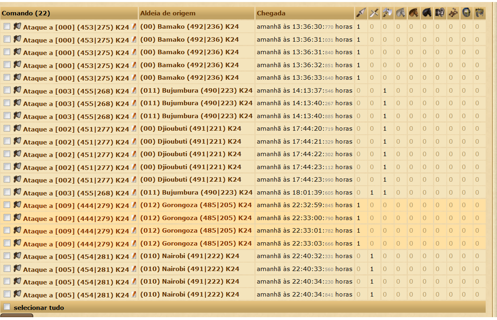497x320 pixels.
Task: Open 'Ataque a [005]' arriving at 22:40:32
Action: (x=76, y=256)
